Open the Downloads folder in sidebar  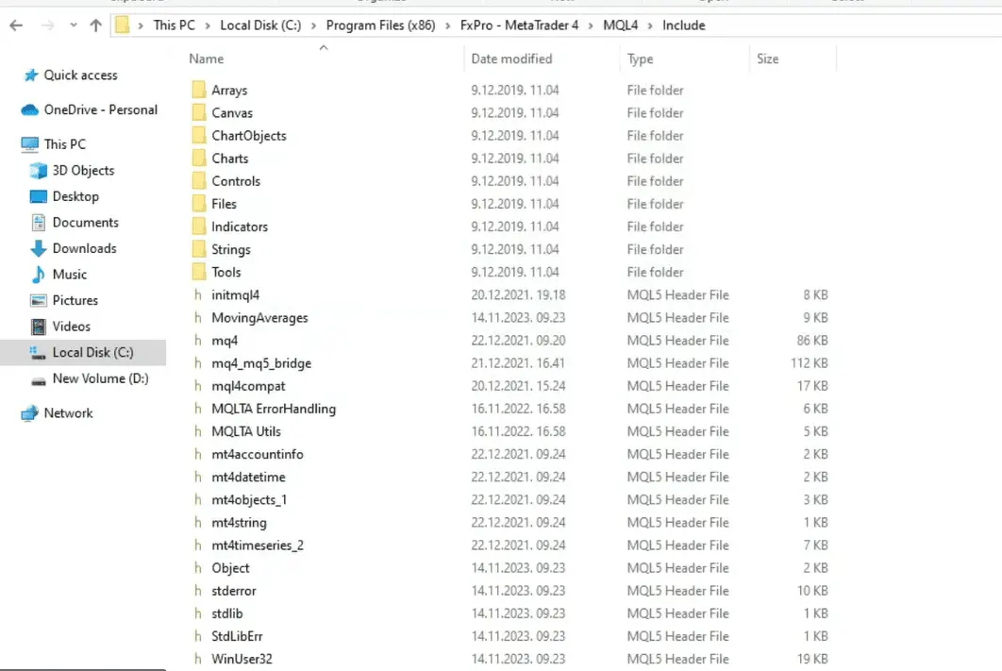point(84,248)
